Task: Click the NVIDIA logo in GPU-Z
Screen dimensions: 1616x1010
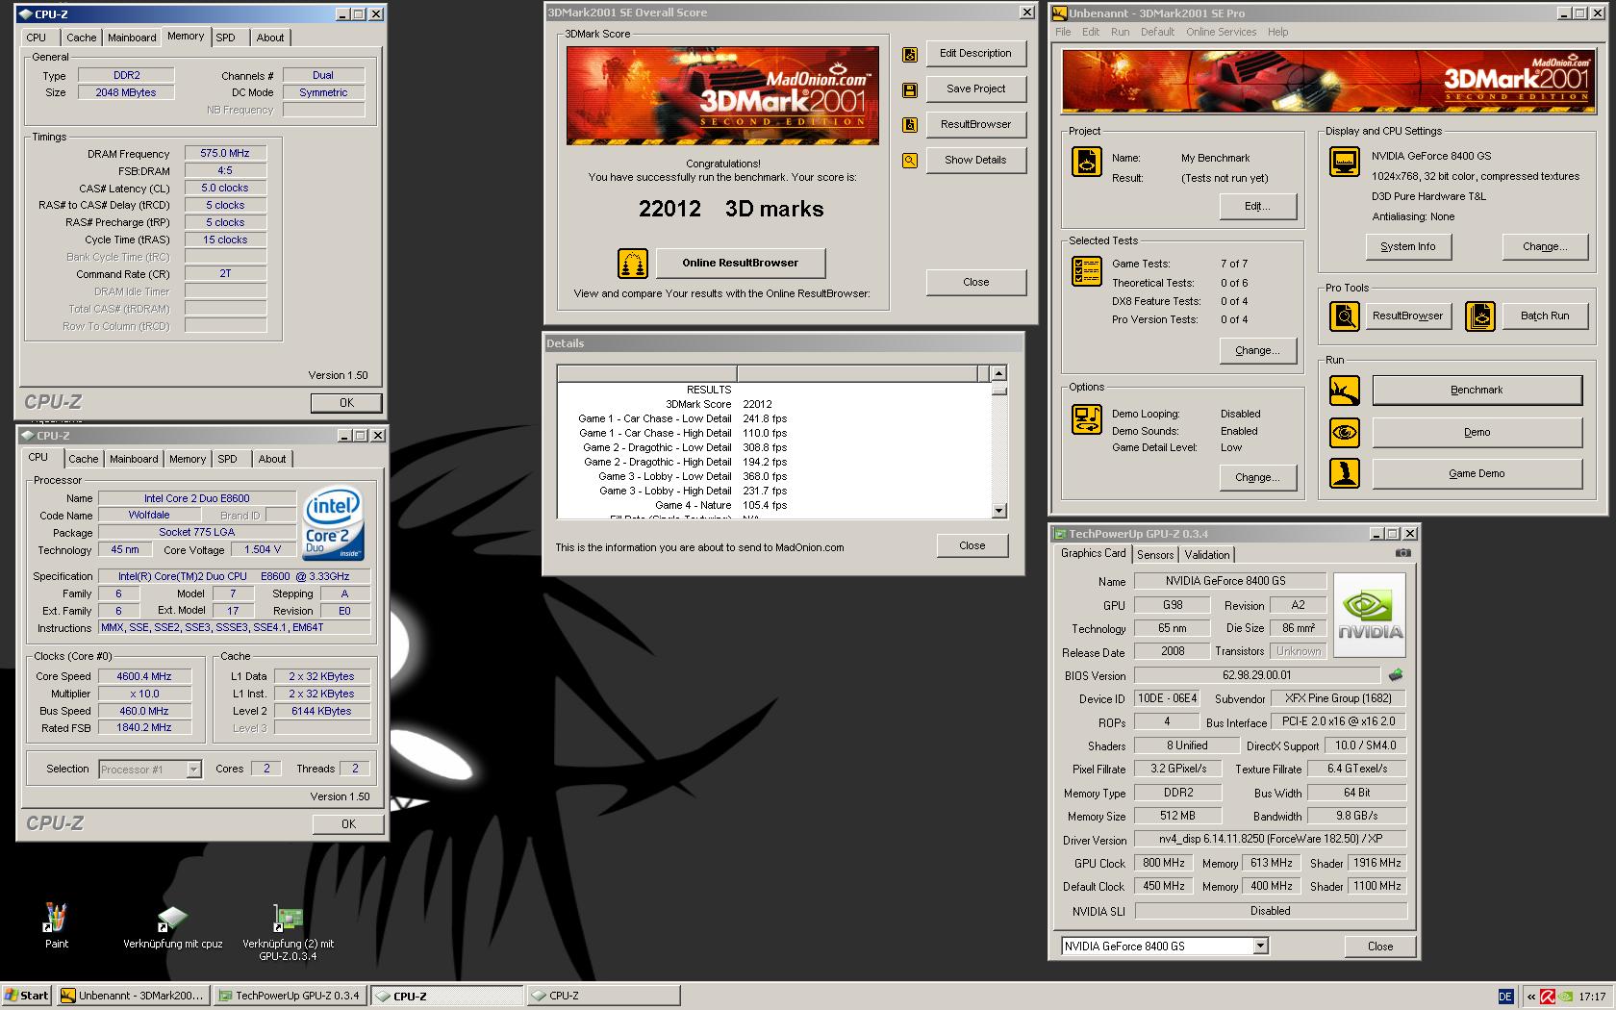Action: point(1370,616)
